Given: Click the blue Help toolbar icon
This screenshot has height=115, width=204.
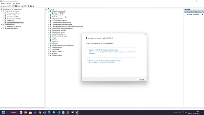Looking at the screenshot, I should [x=16, y=6].
